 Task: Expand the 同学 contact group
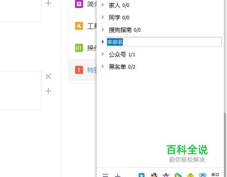click(x=103, y=17)
